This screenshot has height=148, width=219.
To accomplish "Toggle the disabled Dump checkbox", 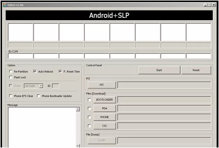I will point(11,85).
